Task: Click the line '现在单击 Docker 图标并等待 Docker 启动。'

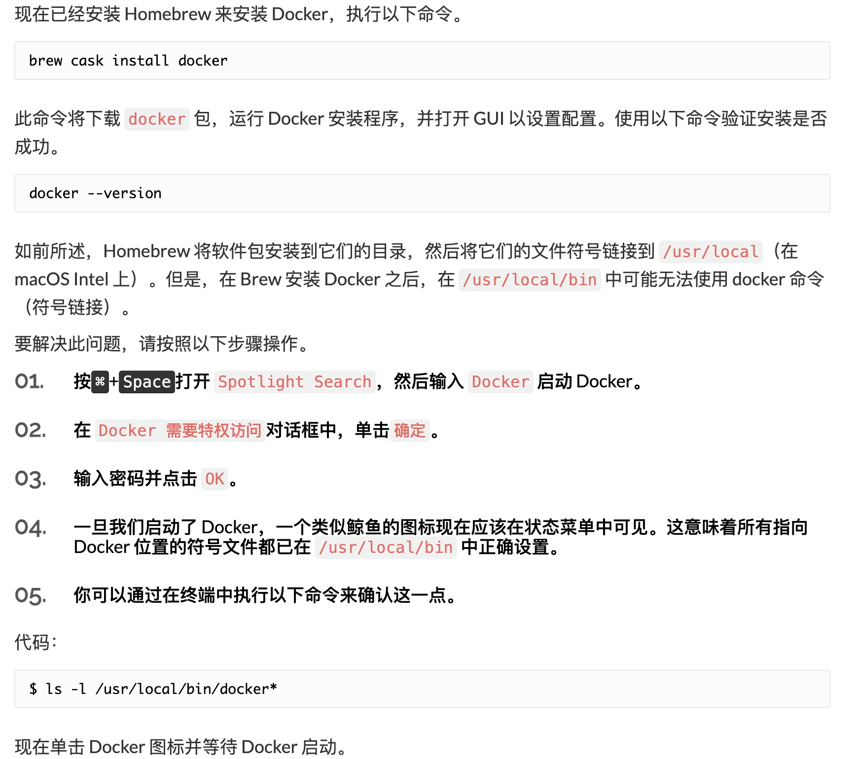Action: (x=180, y=747)
